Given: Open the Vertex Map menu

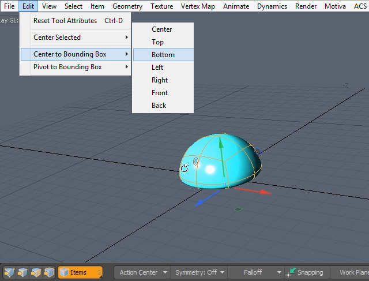Looking at the screenshot, I should (x=198, y=6).
